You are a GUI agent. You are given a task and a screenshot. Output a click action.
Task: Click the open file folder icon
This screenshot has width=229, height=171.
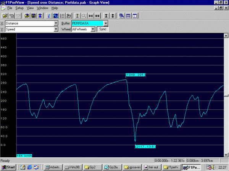coord(5,16)
